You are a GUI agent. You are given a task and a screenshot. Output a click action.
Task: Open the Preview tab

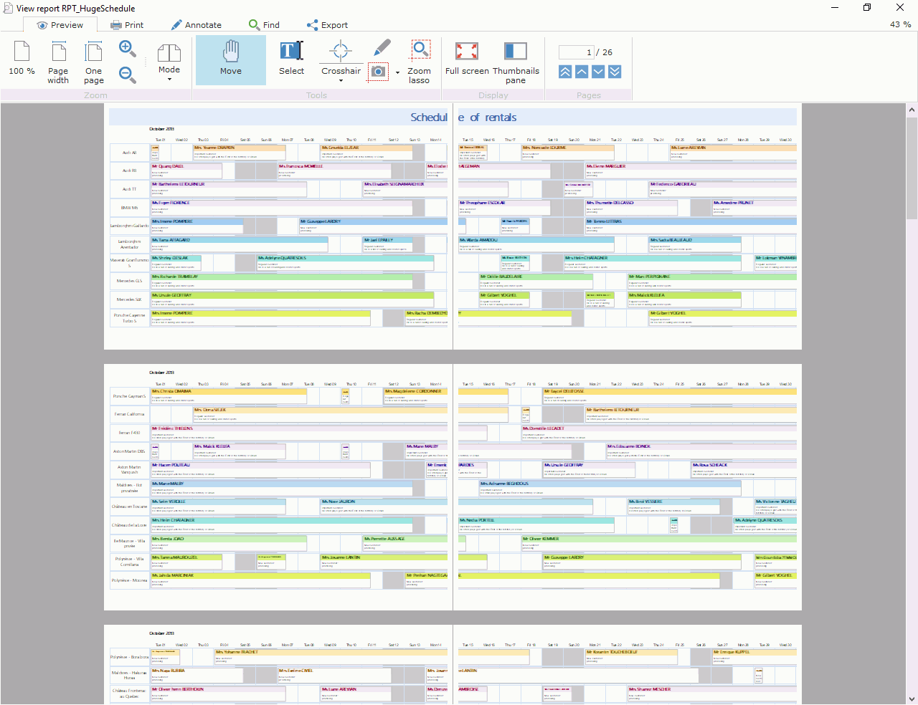pos(60,25)
